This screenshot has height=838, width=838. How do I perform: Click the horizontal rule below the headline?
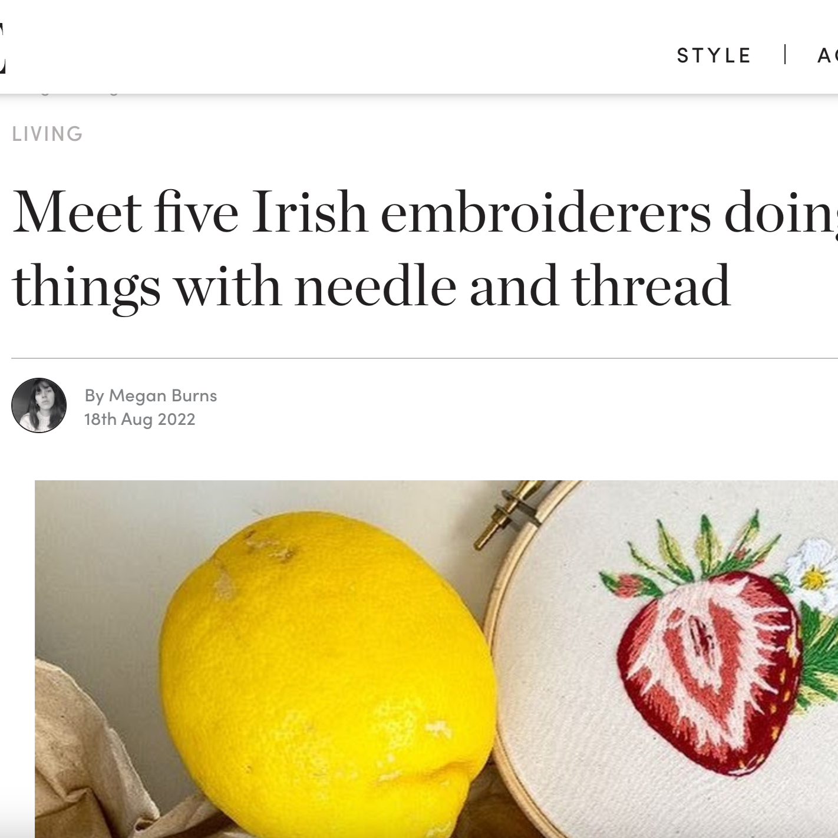tap(424, 358)
